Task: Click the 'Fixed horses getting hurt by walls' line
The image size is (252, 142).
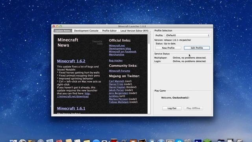Action: tap(78, 73)
